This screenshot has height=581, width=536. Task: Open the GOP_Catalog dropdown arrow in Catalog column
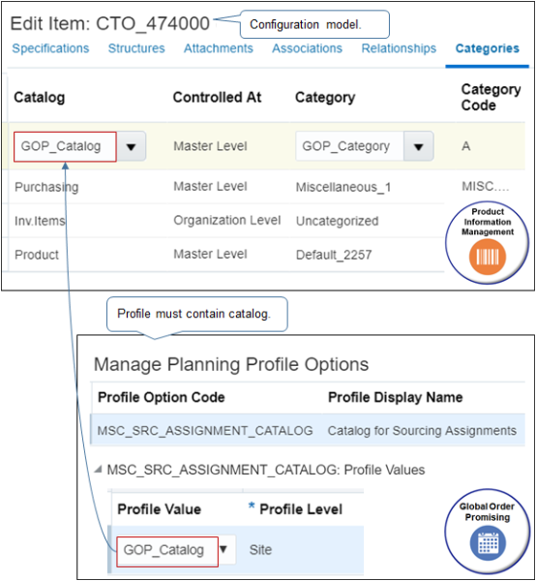[x=131, y=147]
